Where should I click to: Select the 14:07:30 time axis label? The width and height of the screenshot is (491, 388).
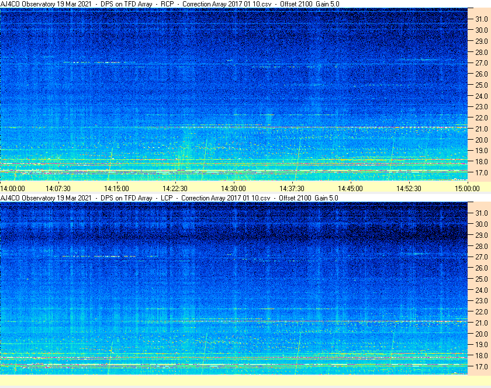click(58, 188)
